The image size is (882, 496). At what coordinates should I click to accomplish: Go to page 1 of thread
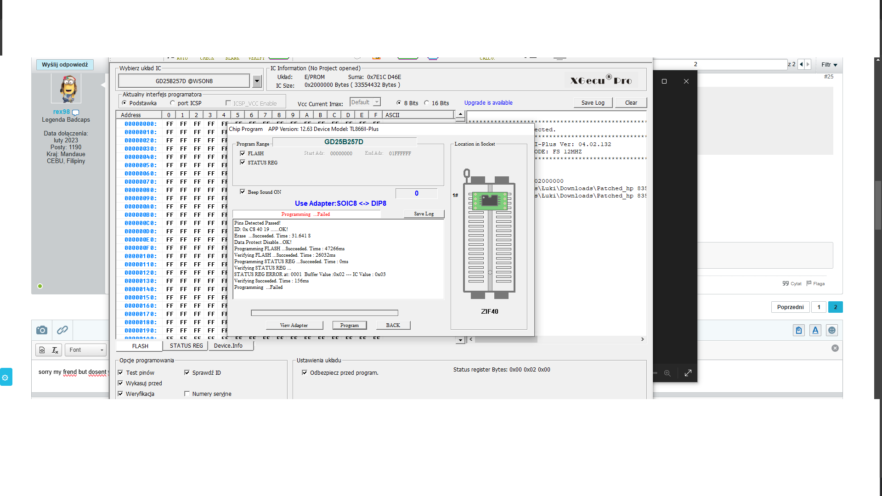[x=819, y=307]
